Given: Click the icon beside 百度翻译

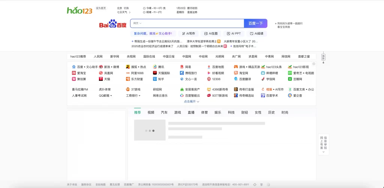Looking at the screenshot, I should (x=236, y=79).
